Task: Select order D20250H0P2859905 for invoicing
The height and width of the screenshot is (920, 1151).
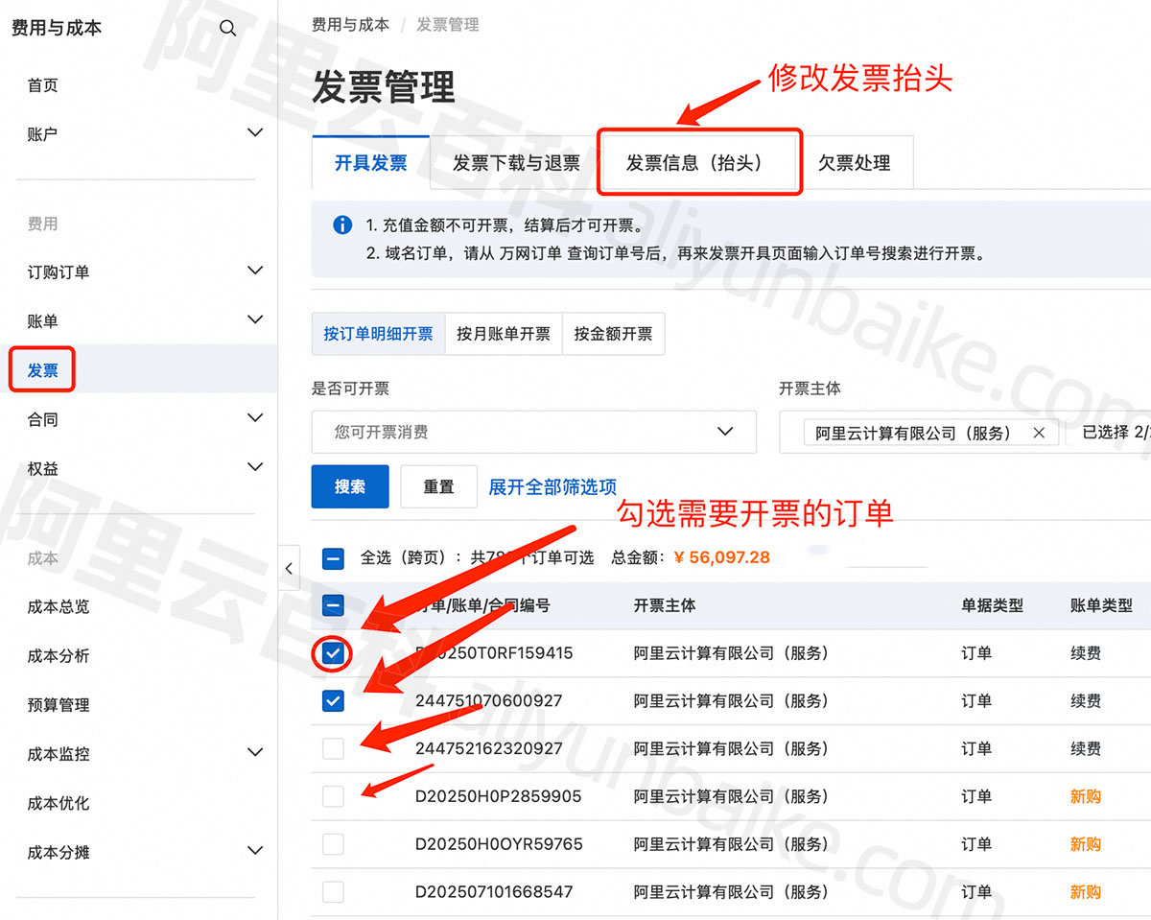Action: coord(332,796)
